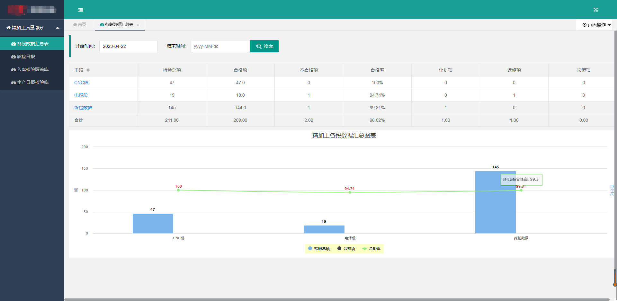Click the 终检数据 bar labeled 145
The image size is (617, 301).
(x=496, y=202)
